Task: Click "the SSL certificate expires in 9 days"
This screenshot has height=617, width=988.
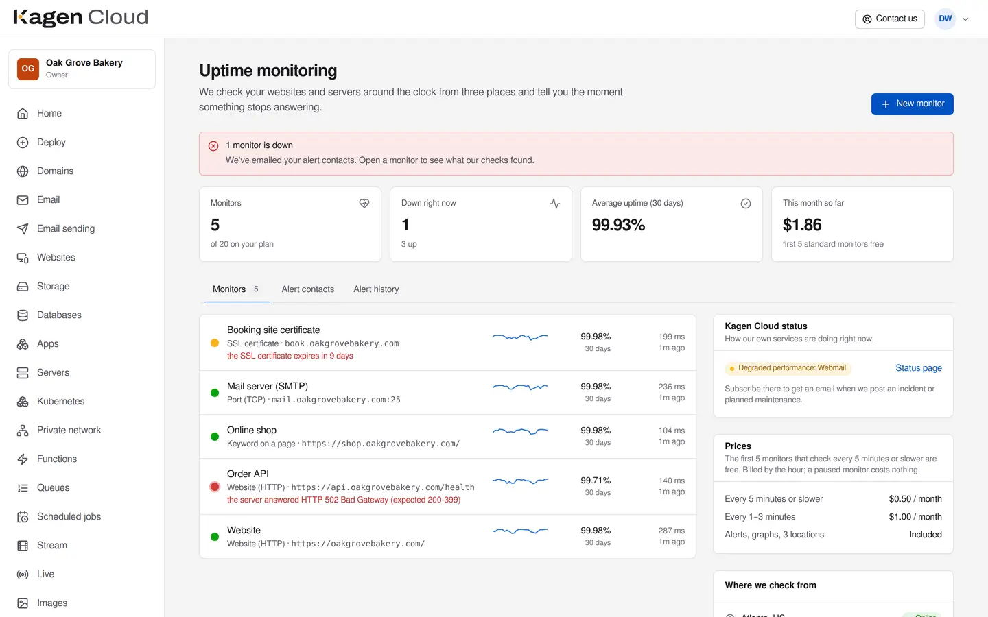Action: pos(290,356)
